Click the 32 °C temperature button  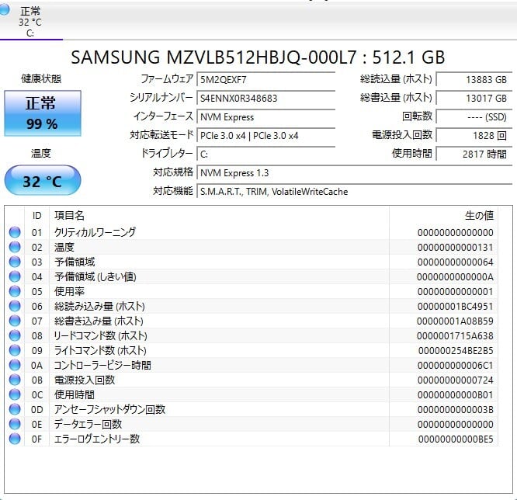click(42, 182)
